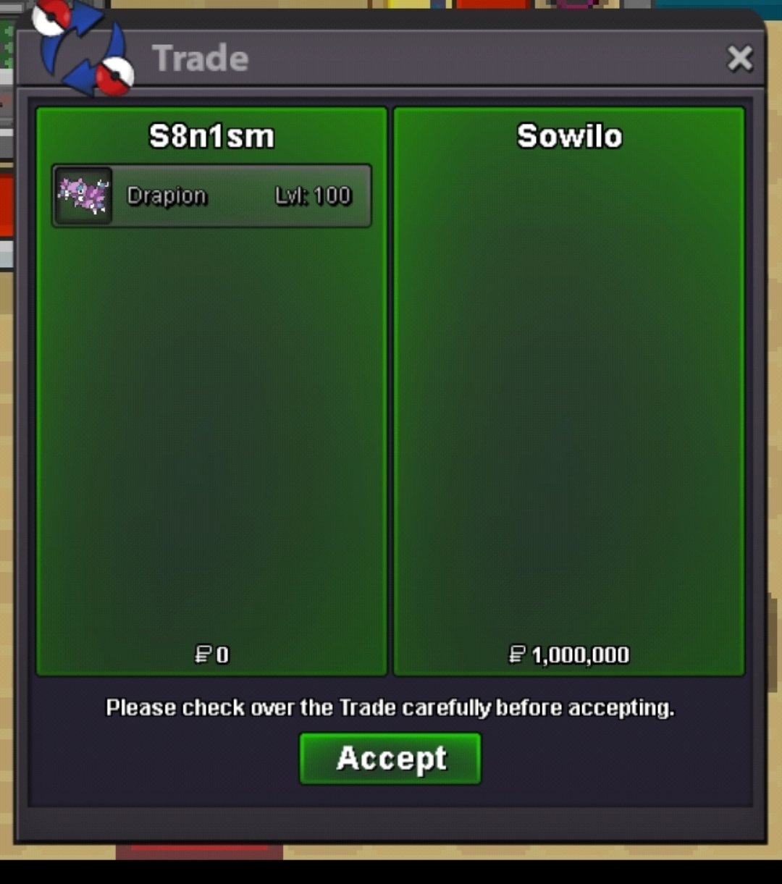Click the Drapion name text
The width and height of the screenshot is (782, 884).
167,196
